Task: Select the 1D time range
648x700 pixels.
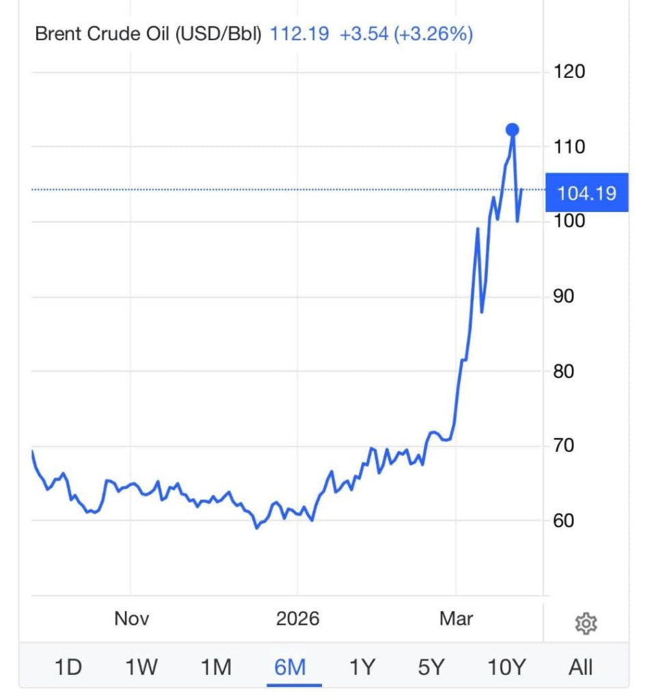Action: (x=68, y=667)
